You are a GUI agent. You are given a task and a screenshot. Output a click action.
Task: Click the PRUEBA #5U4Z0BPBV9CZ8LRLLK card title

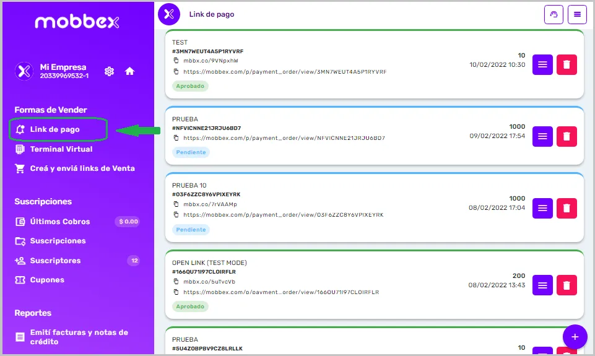coord(185,340)
